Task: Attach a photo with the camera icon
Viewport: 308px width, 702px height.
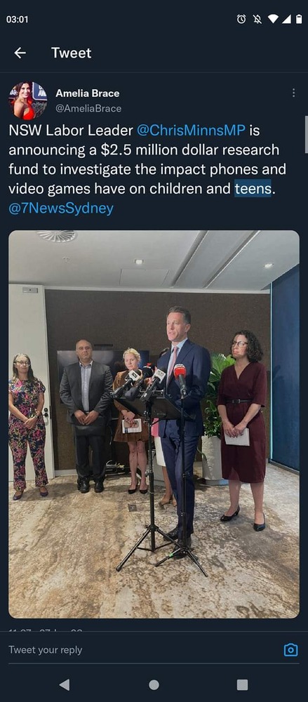Action: pos(290,649)
